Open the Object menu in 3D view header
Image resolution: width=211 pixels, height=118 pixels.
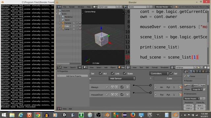(x=113, y=68)
